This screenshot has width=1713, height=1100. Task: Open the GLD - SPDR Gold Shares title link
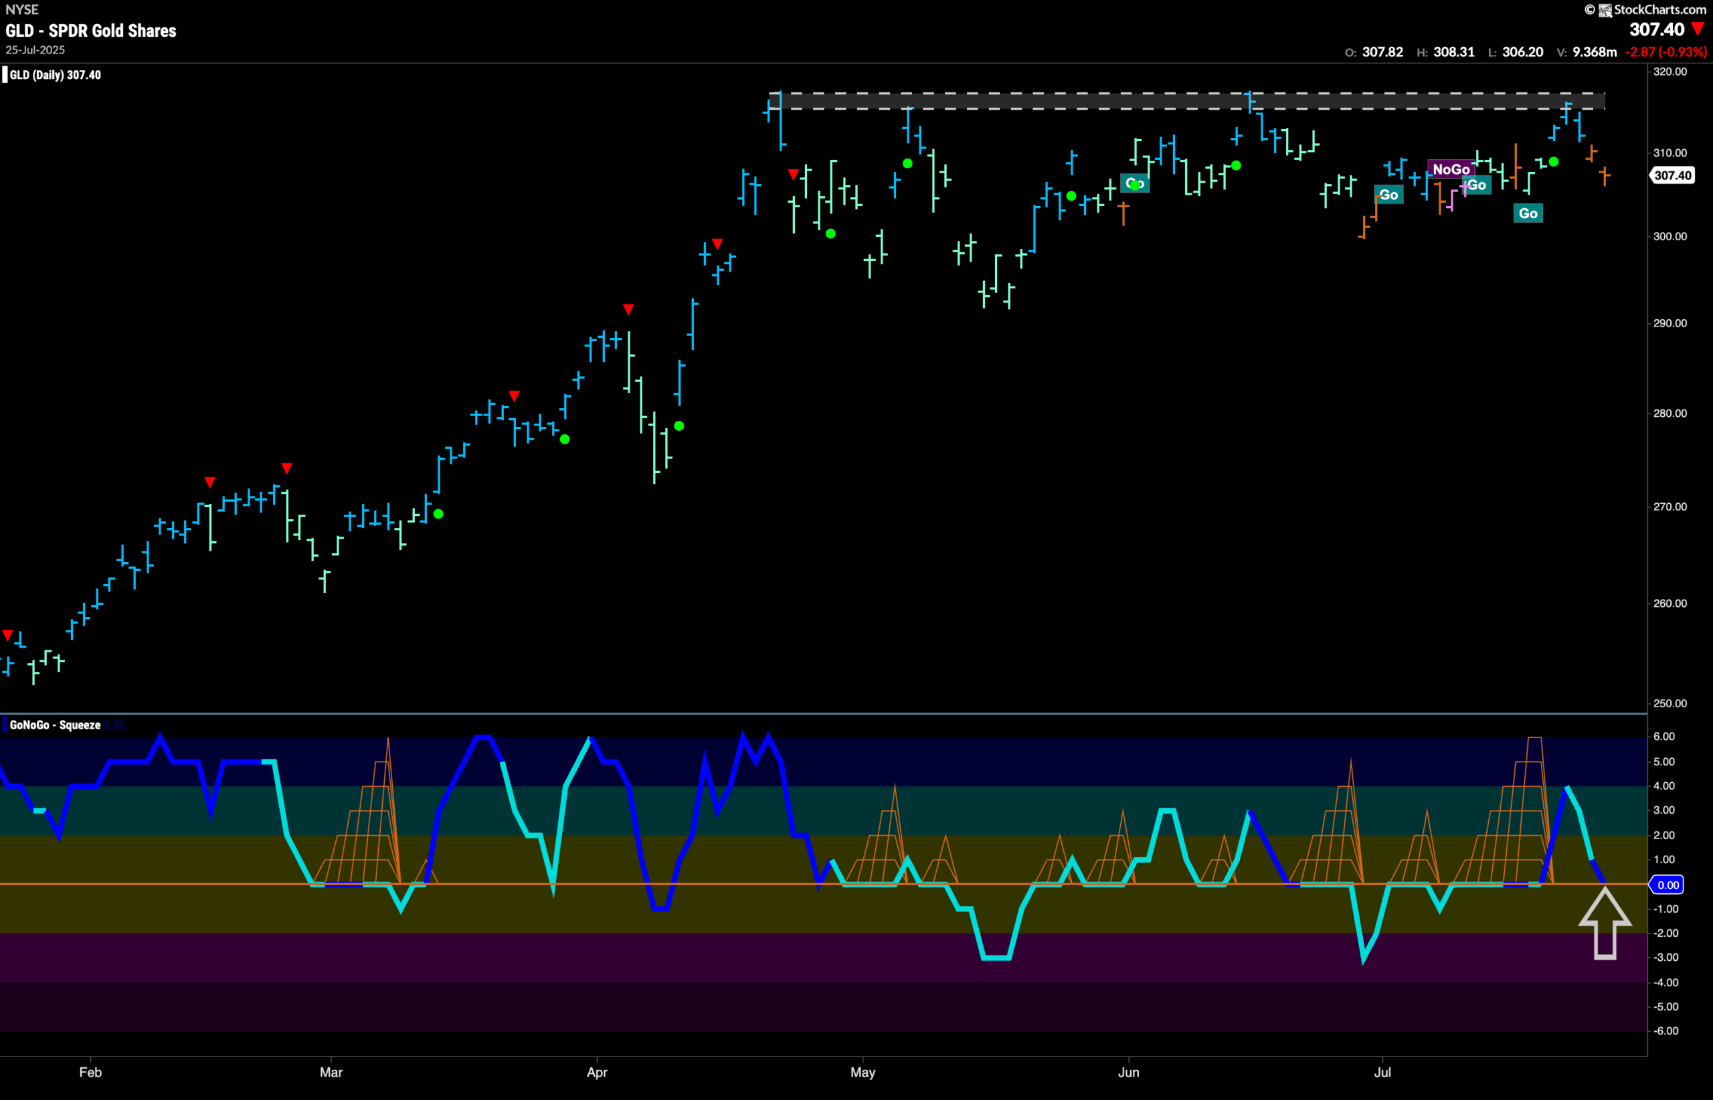point(91,31)
